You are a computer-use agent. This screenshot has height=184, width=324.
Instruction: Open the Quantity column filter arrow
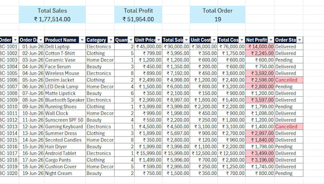[x=131, y=40]
